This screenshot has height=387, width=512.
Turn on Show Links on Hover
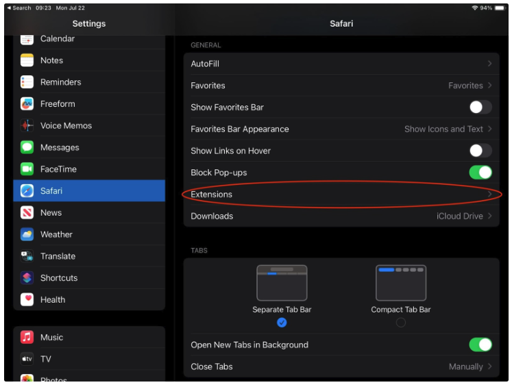pyautogui.click(x=480, y=151)
